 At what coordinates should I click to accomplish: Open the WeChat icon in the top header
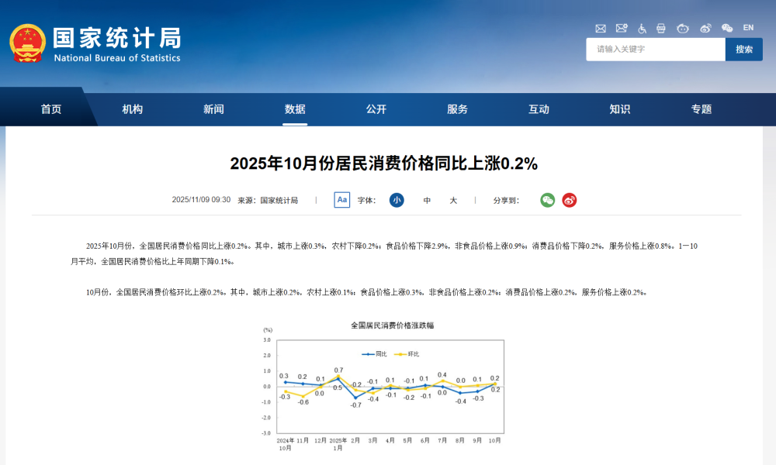click(728, 28)
